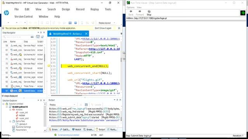Open the Design menu
248x139 pixels.
(x=66, y=9)
